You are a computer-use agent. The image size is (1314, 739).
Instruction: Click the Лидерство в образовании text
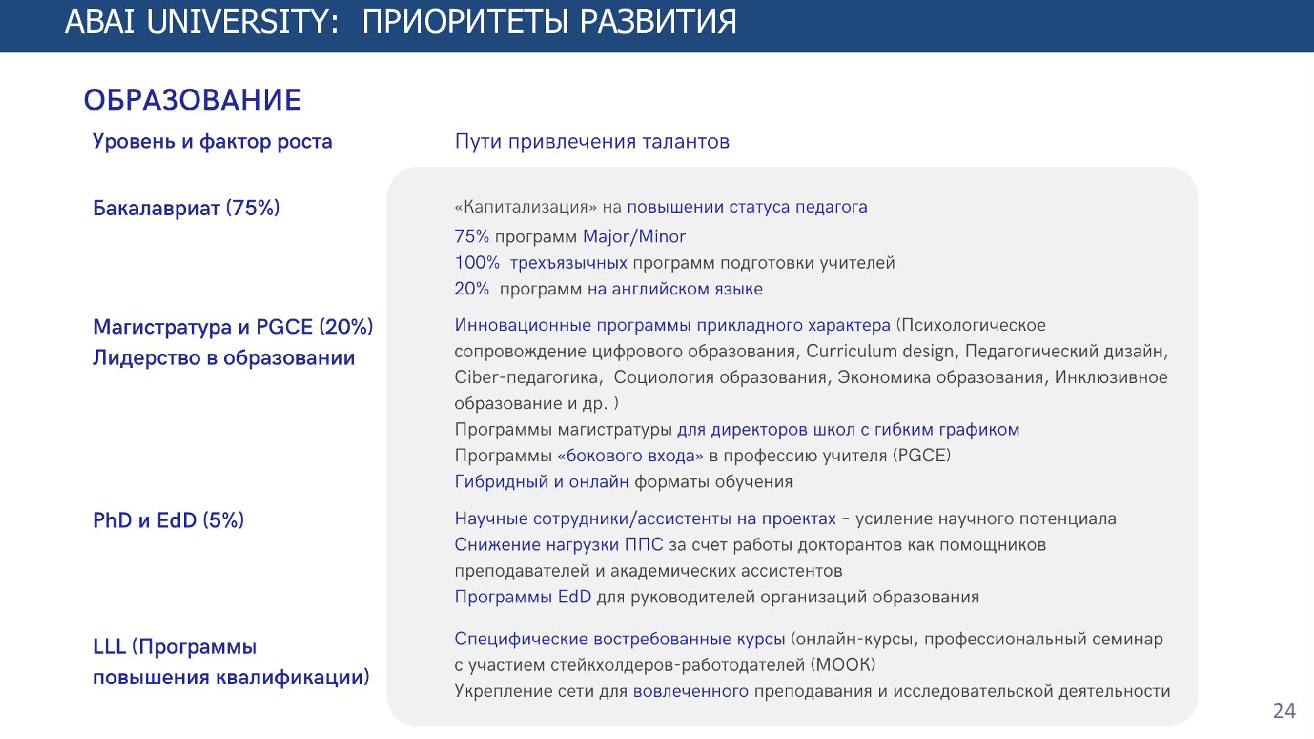click(x=223, y=358)
